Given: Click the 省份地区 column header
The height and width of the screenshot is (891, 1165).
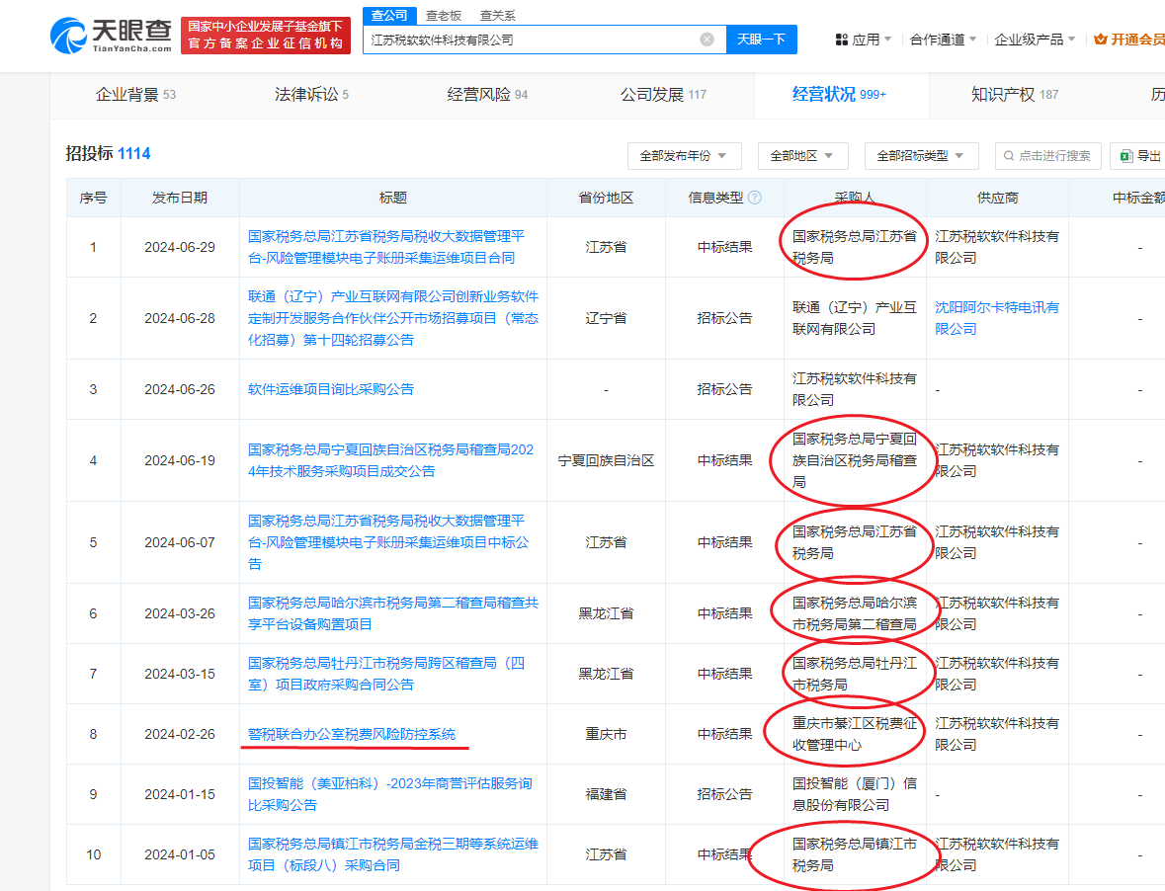Looking at the screenshot, I should (x=607, y=198).
